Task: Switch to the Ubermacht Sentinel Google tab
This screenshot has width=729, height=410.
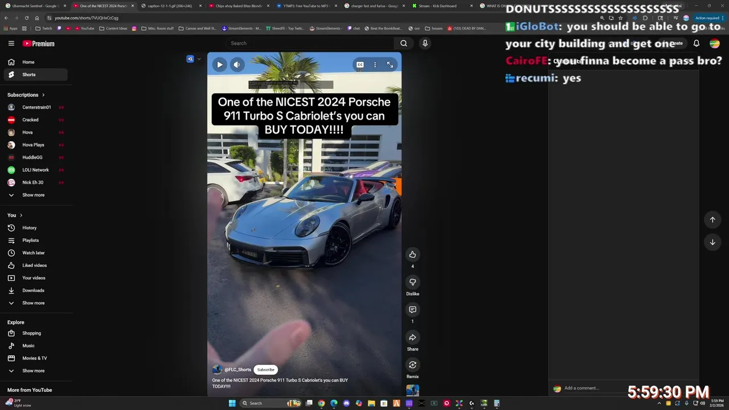Action: click(35, 6)
